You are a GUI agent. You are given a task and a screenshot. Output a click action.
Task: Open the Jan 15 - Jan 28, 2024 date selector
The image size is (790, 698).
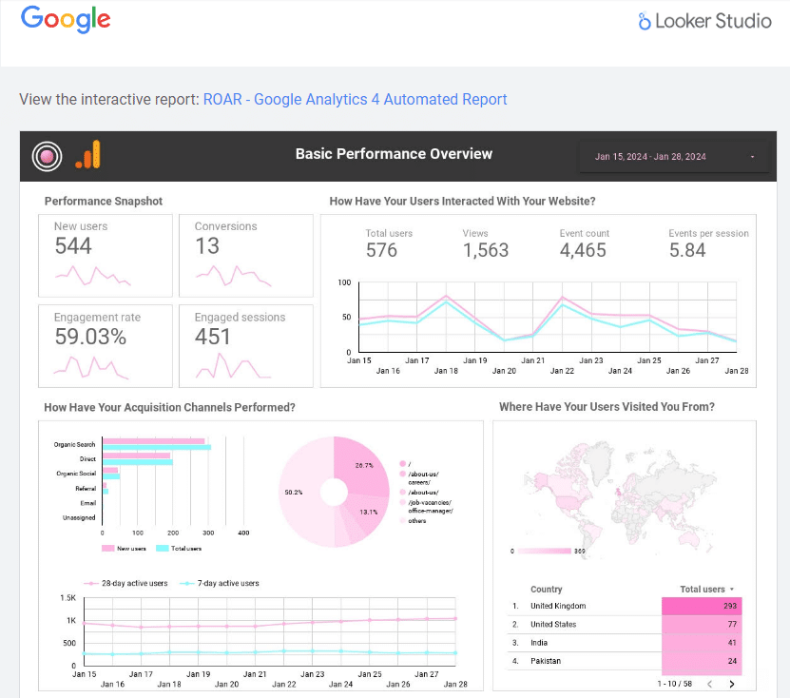[x=672, y=155]
